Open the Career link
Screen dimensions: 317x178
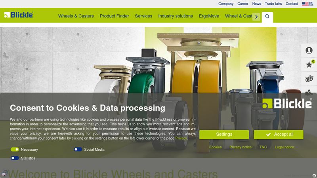click(243, 4)
